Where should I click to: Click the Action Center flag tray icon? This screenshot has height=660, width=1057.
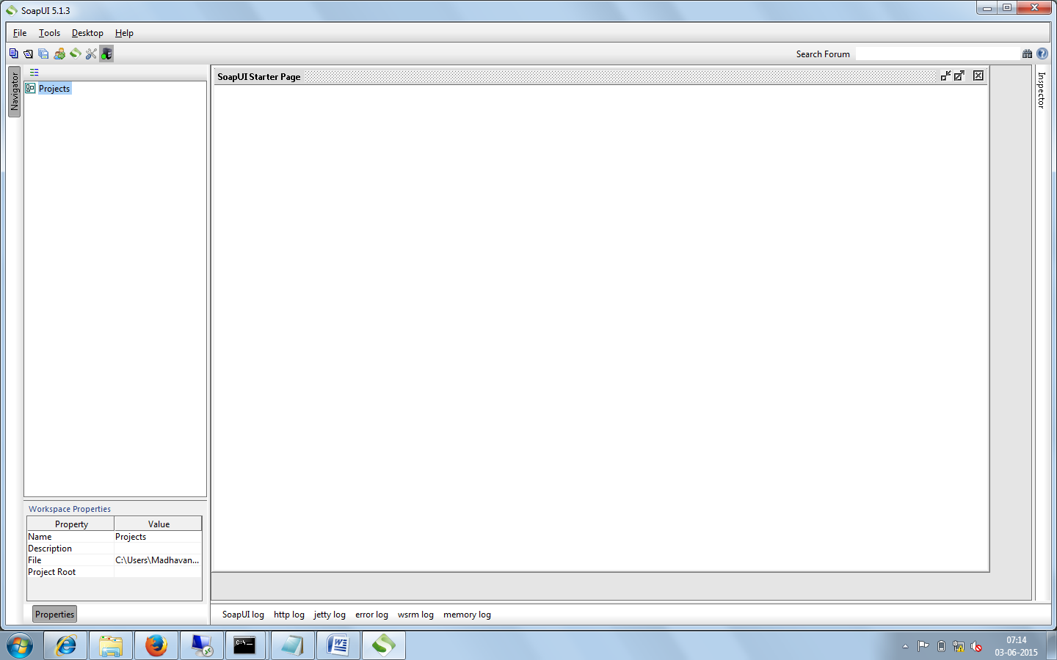coord(923,646)
